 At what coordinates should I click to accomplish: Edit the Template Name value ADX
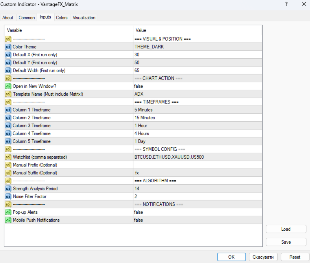(x=197, y=94)
